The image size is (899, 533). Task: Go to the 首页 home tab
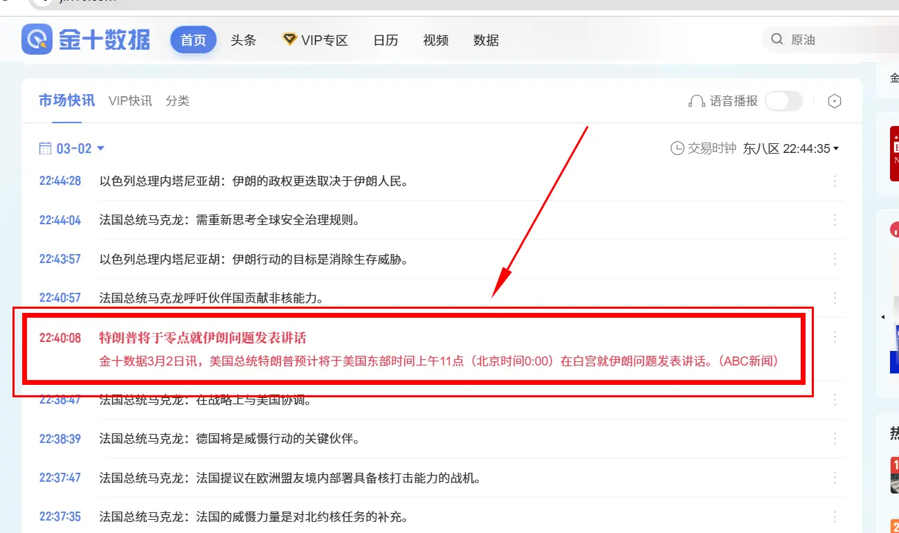tap(194, 40)
